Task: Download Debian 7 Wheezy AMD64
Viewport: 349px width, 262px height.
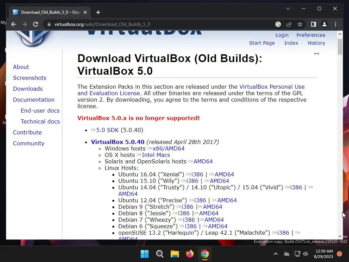Action: coord(214,219)
